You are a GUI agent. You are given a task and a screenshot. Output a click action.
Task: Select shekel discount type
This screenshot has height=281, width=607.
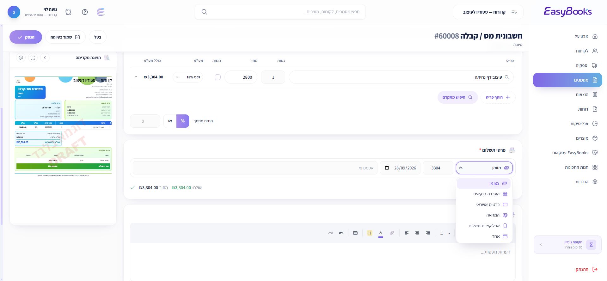coord(170,121)
